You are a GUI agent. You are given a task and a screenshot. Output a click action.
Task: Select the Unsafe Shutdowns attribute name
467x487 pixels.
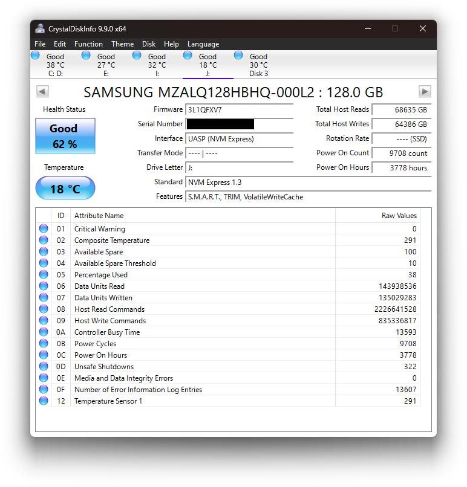[x=104, y=367]
